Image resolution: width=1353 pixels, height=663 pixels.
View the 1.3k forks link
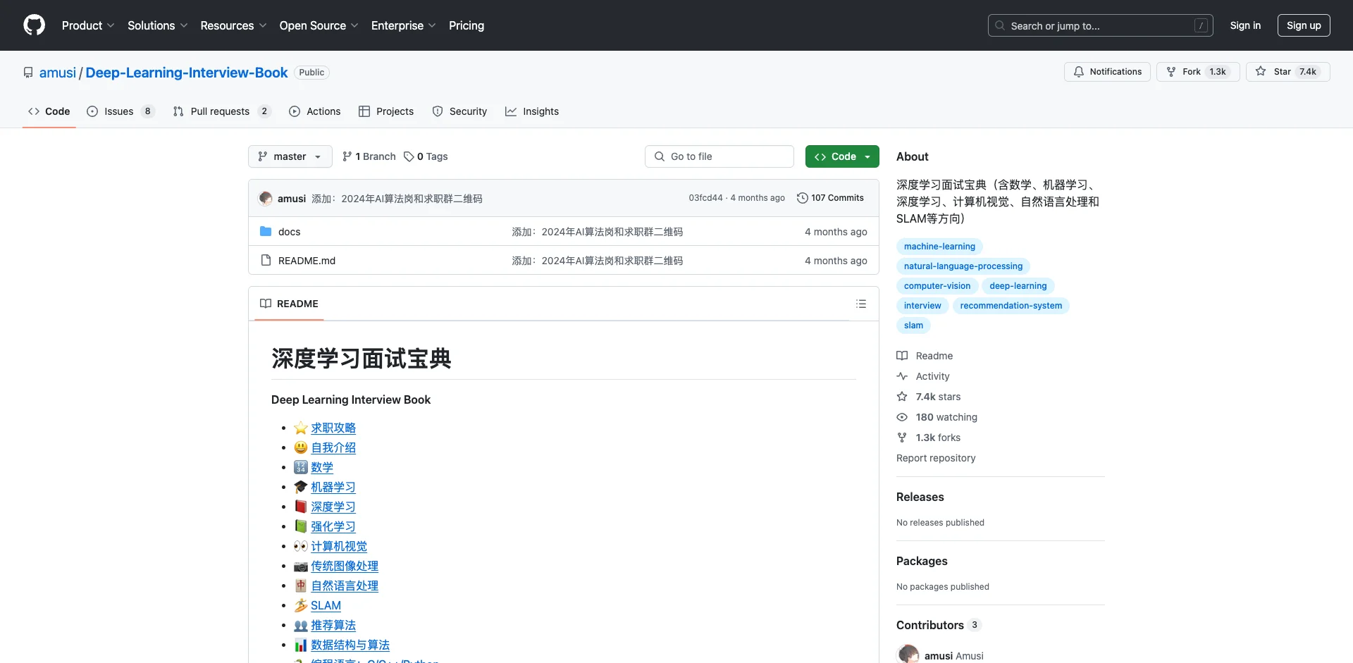(929, 438)
